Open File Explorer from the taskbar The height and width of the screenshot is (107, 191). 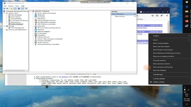click(187, 12)
